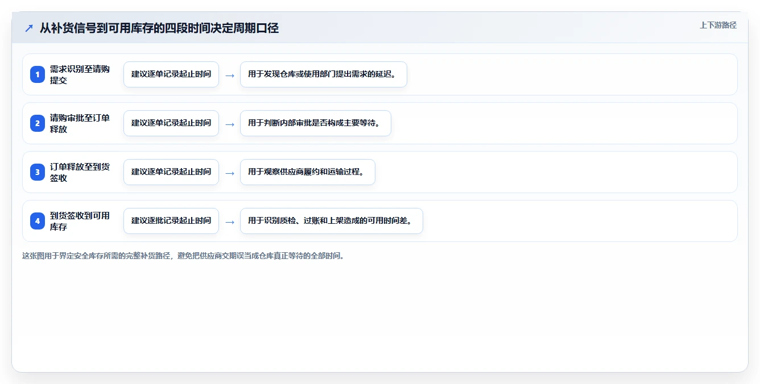Click 用于识别质检、过账和上架造成的可用时间差 box
This screenshot has width=760, height=384.
pyautogui.click(x=332, y=221)
